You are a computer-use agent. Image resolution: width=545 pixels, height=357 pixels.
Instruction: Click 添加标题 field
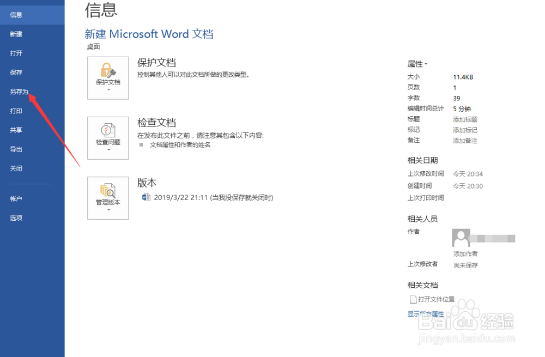(x=465, y=119)
